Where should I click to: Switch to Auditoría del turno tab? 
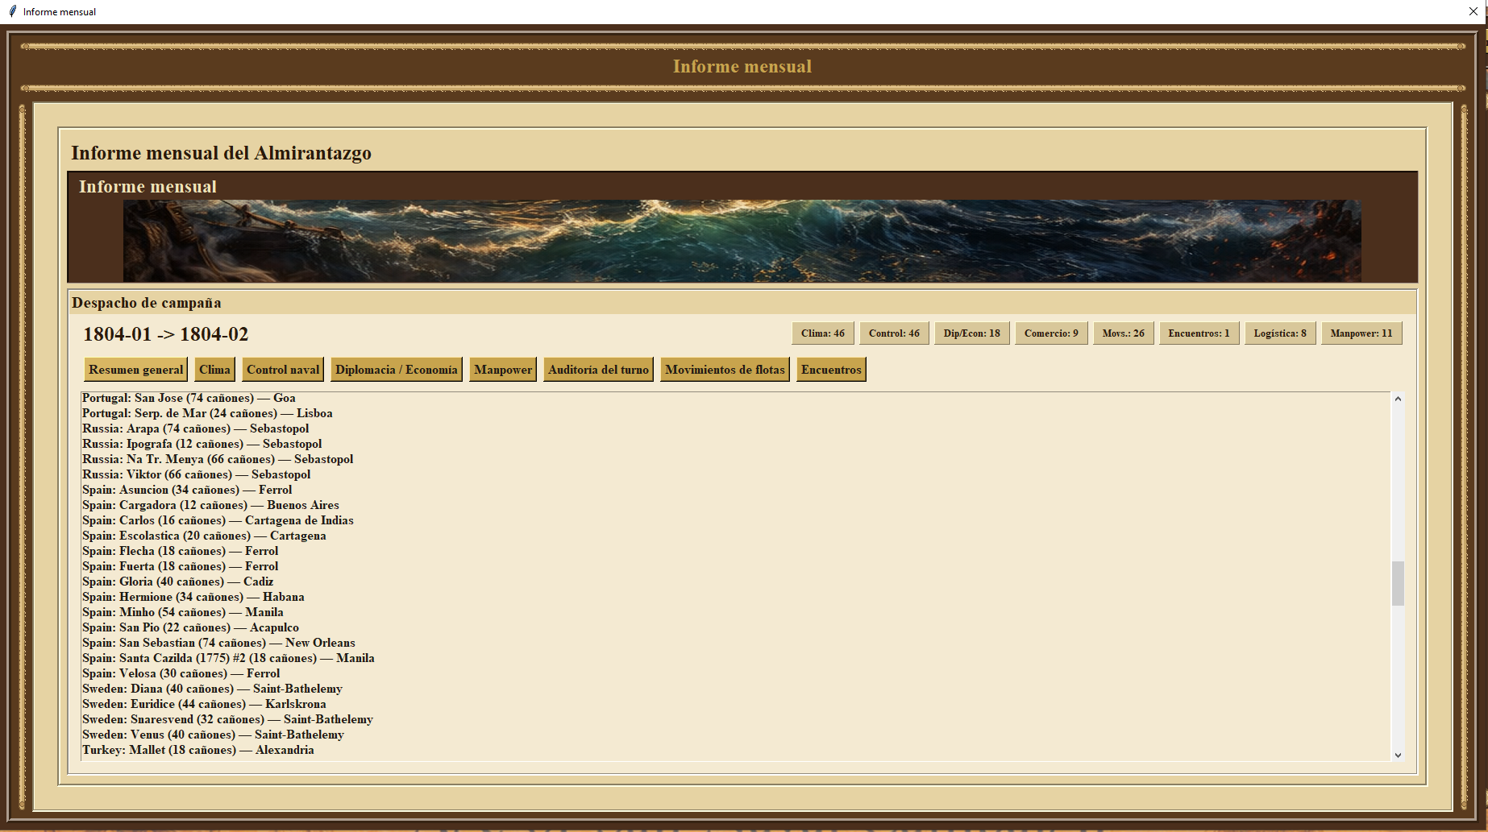(x=598, y=370)
